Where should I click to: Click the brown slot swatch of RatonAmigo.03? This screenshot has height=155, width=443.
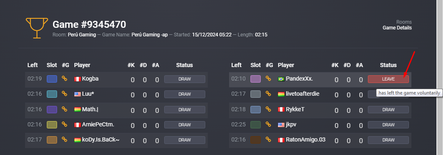click(x=255, y=140)
